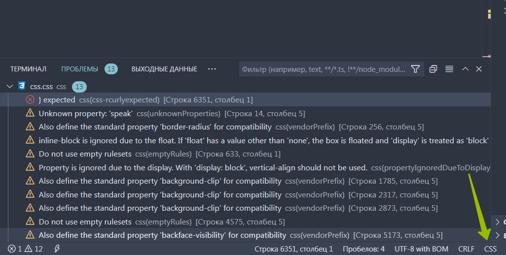Screen dimensions: 506x255
Task: Click warning icon of Строка 633 problem
Action: (30, 154)
